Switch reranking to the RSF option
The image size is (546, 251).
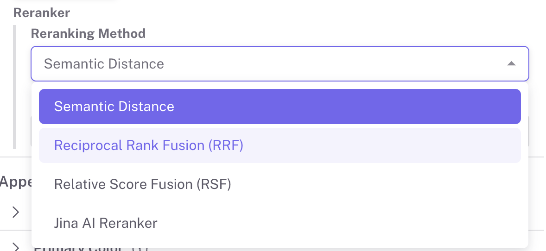click(142, 184)
